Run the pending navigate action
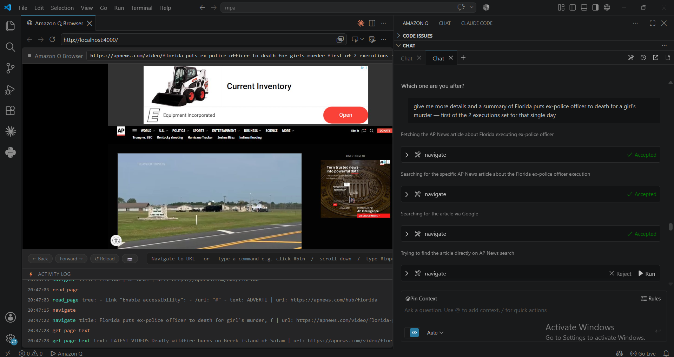The image size is (674, 357). (647, 274)
